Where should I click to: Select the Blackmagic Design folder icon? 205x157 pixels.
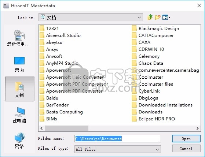click(x=134, y=28)
